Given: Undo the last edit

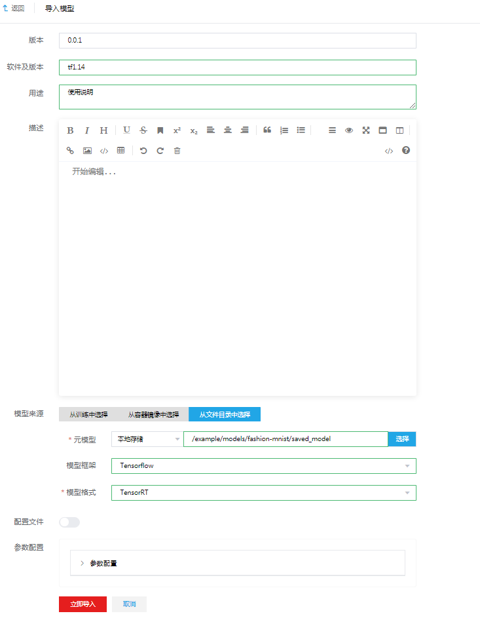Looking at the screenshot, I should [x=143, y=151].
